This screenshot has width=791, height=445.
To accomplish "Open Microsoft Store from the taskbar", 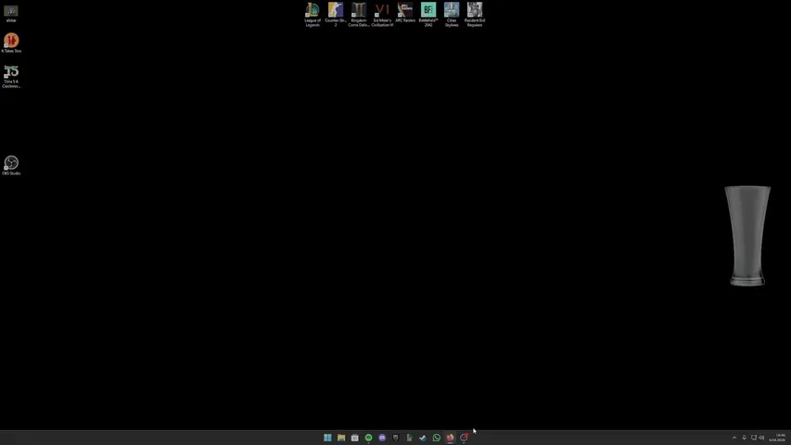I will point(354,438).
